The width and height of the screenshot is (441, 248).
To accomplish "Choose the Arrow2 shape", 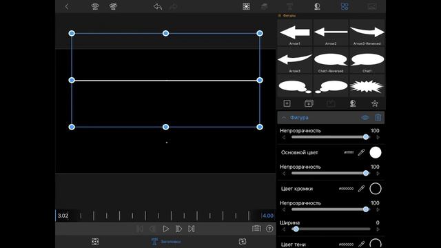I will [331, 33].
